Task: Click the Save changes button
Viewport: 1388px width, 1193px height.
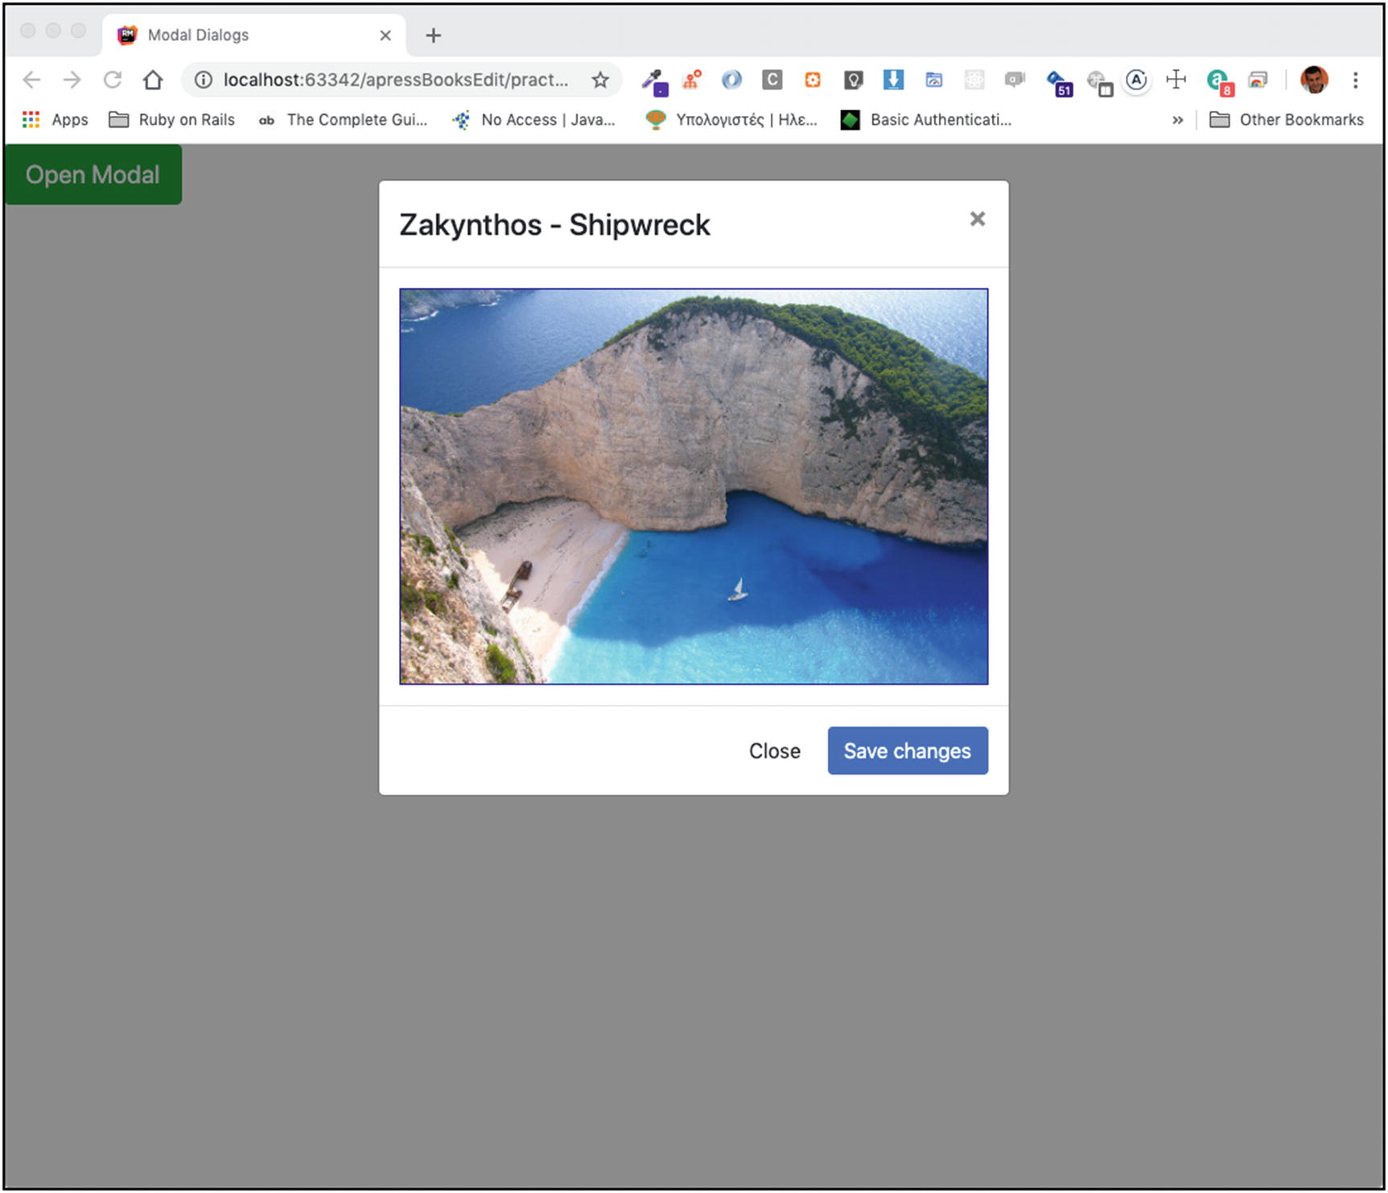Action: pos(907,751)
